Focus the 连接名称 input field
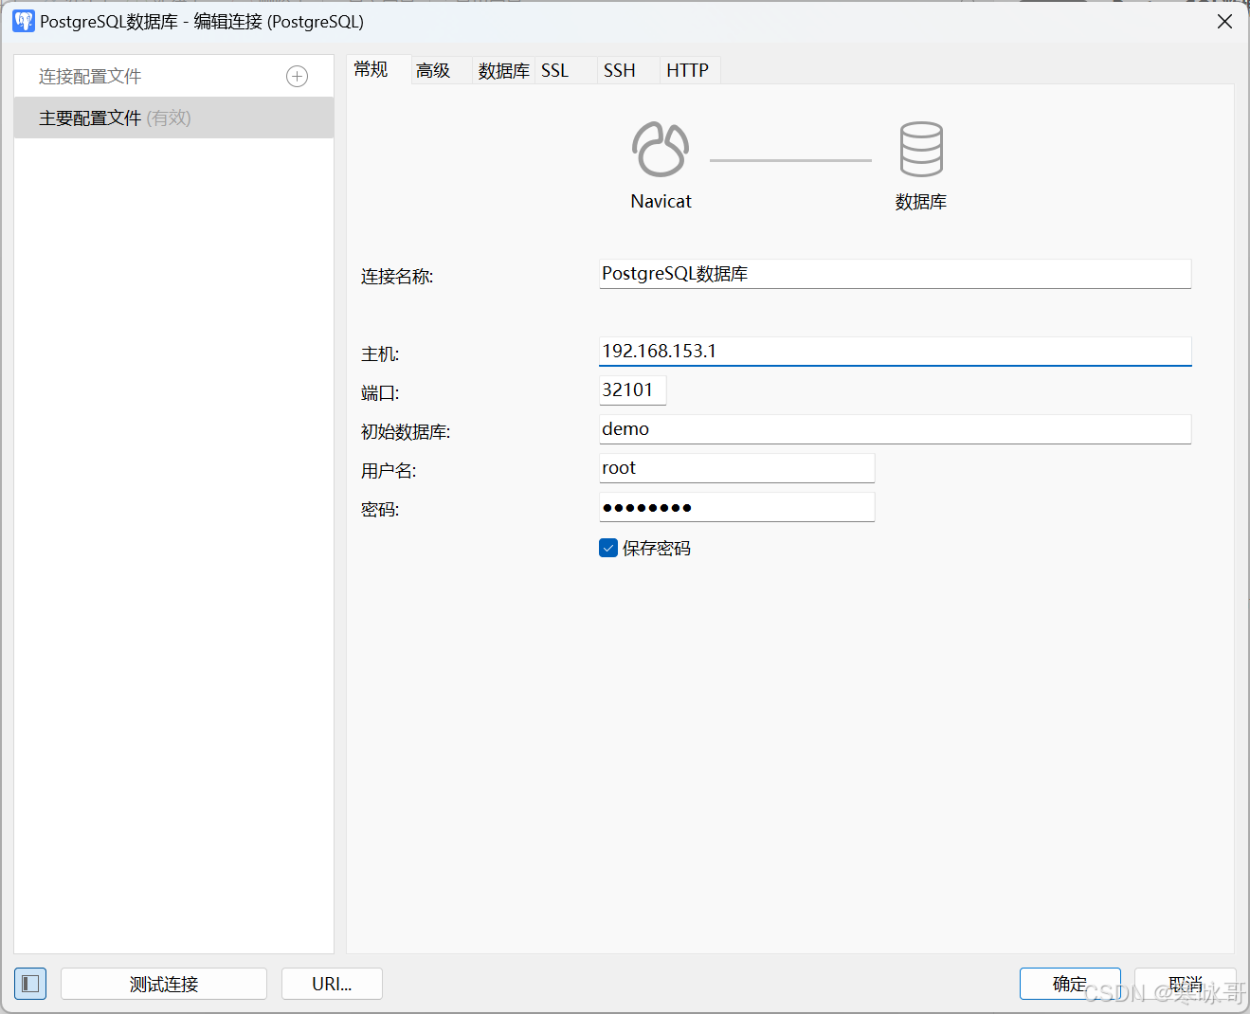The image size is (1250, 1014). click(896, 274)
